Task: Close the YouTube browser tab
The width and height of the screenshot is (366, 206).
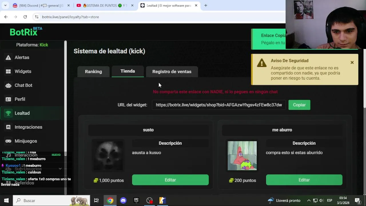Action: pyautogui.click(x=132, y=5)
